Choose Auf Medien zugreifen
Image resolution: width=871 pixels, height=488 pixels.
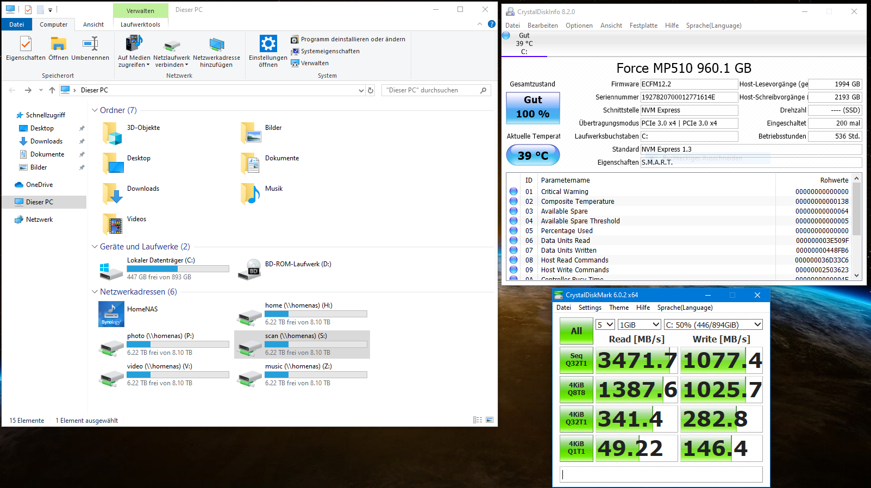134,52
